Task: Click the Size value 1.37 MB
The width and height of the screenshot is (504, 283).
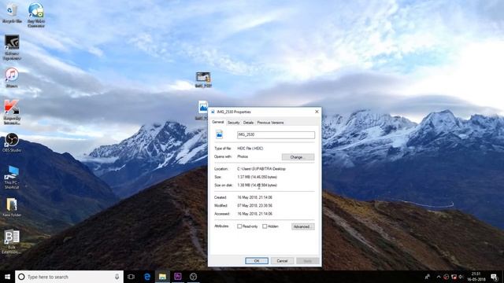Action: (x=258, y=177)
